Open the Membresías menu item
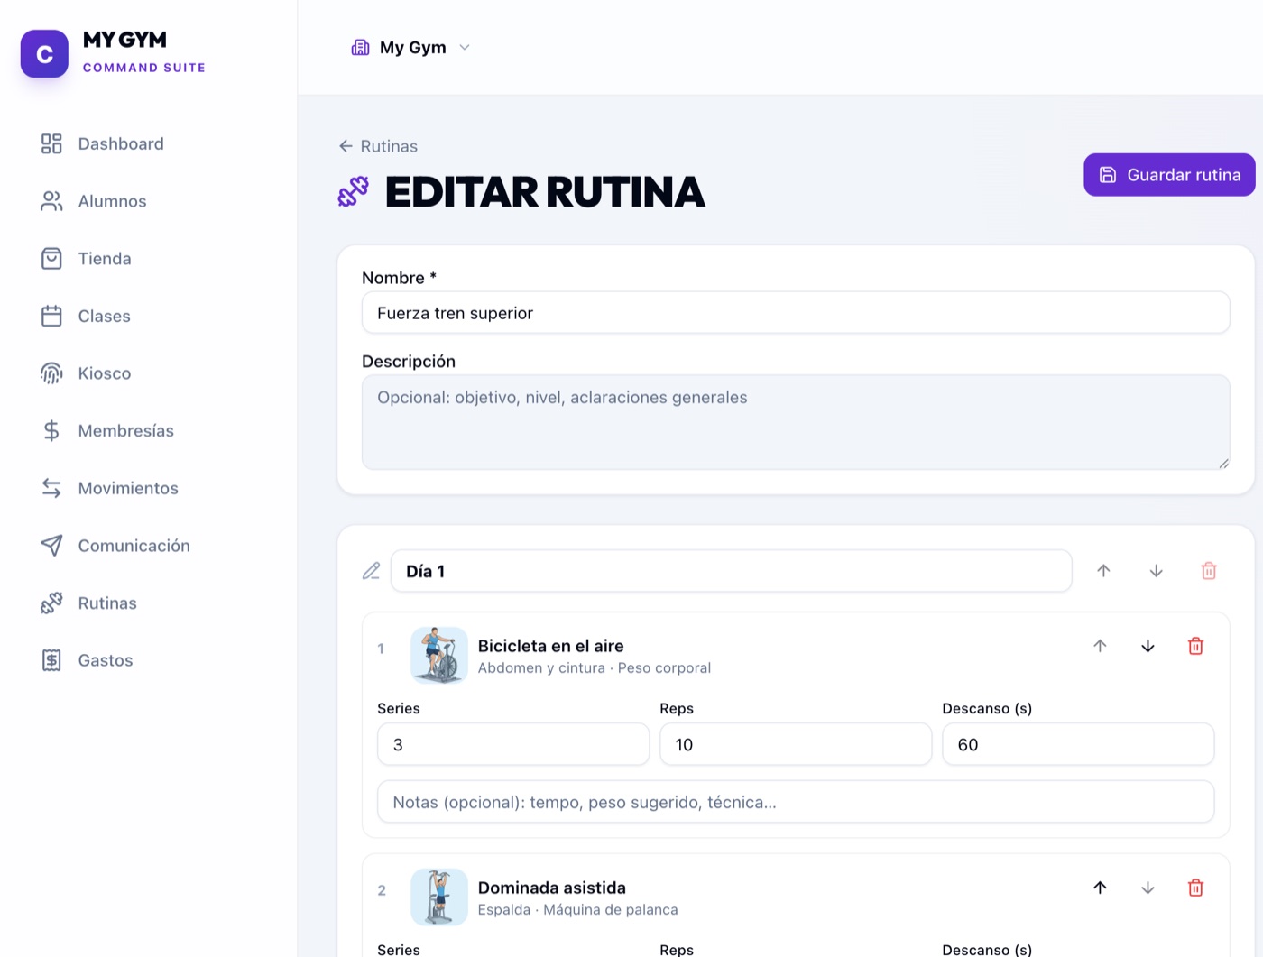 (126, 431)
